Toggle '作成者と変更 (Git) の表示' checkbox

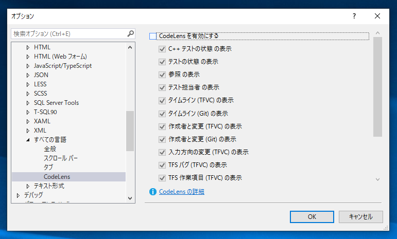point(162,139)
